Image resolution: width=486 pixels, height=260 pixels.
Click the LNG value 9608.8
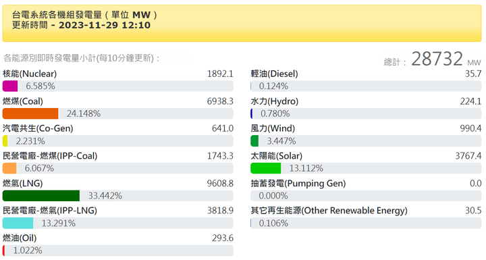pyautogui.click(x=220, y=184)
